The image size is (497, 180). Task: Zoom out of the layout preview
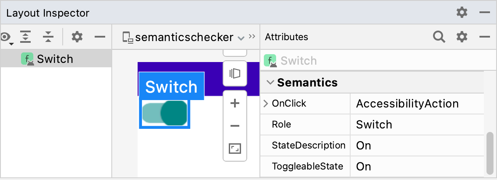[235, 126]
